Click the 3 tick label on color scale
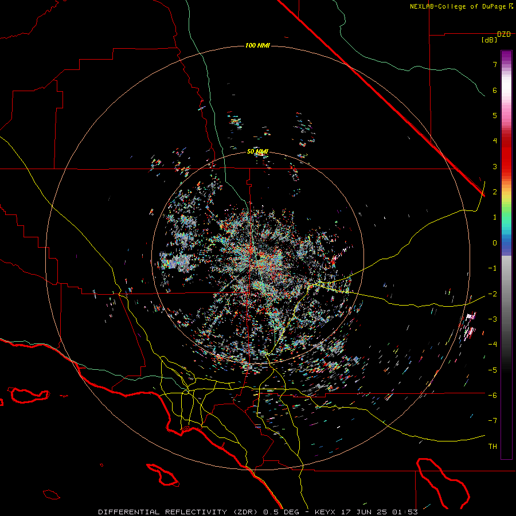516x516 pixels. (495, 166)
